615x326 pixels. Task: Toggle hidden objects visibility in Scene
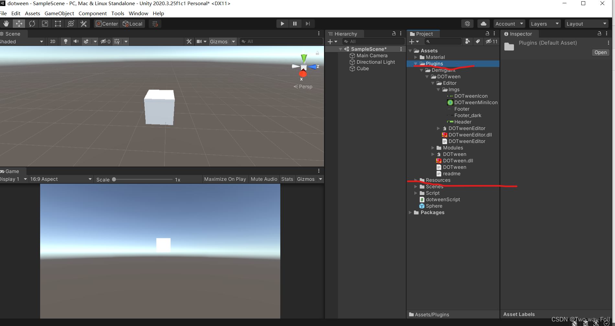point(106,41)
